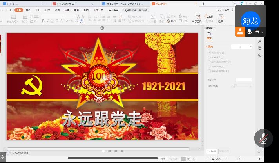Viewport: 279px width, 163px height.
Task: Click the pin icon in right sidebar
Action: (x=260, y=41)
